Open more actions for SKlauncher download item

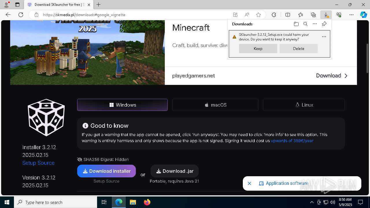click(324, 37)
